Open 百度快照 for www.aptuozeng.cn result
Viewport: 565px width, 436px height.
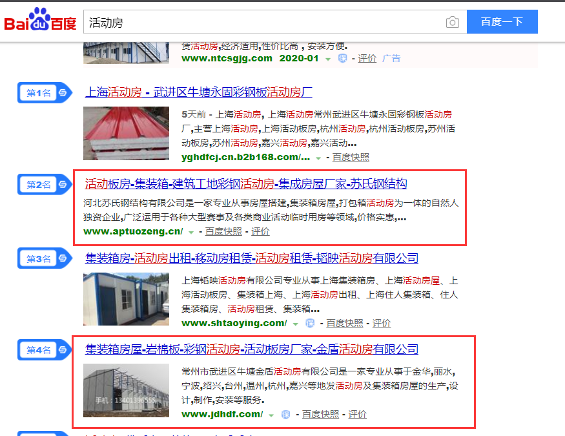(223, 231)
